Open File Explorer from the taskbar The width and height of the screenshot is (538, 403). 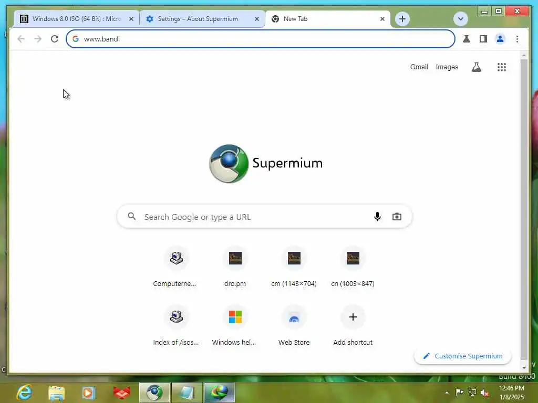[x=57, y=393]
